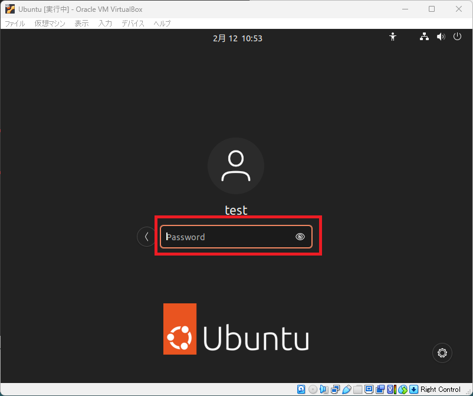Open the session selector gear menu
This screenshot has height=396, width=473.
tap(442, 352)
